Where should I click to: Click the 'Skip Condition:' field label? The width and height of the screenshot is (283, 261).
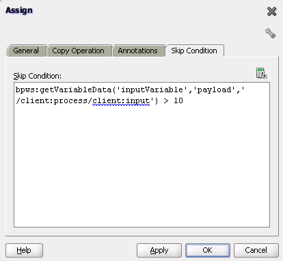(38, 76)
